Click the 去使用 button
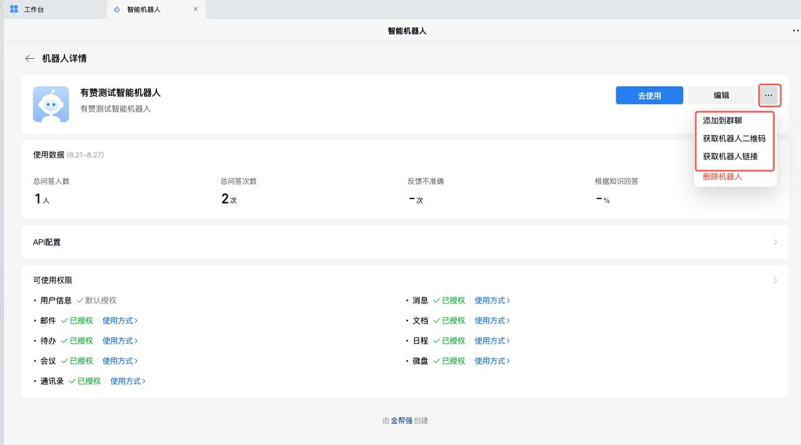The width and height of the screenshot is (801, 445). (x=650, y=95)
